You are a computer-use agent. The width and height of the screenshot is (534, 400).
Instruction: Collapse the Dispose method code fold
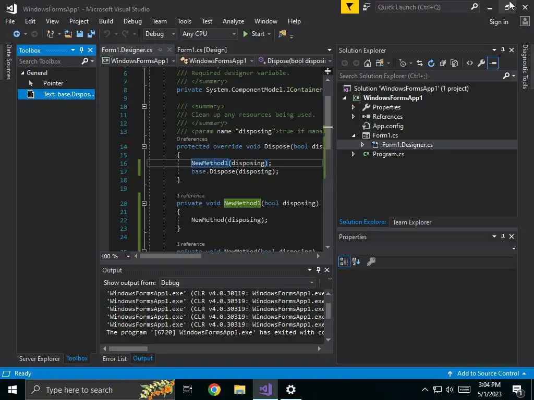[x=144, y=146]
